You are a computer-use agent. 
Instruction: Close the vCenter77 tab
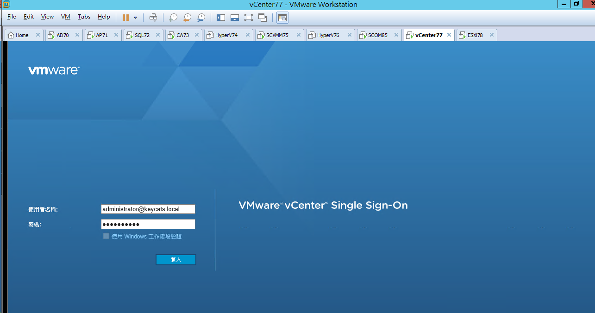pyautogui.click(x=449, y=35)
